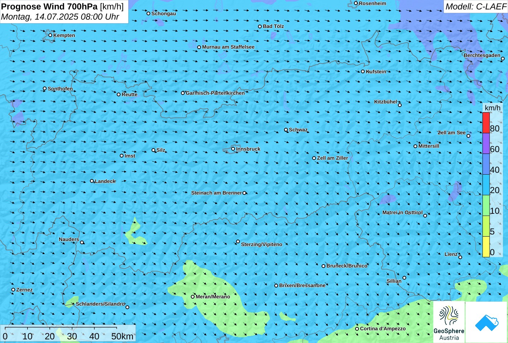Click the Schongau city marker
This screenshot has height=343, width=508.
[x=148, y=13]
